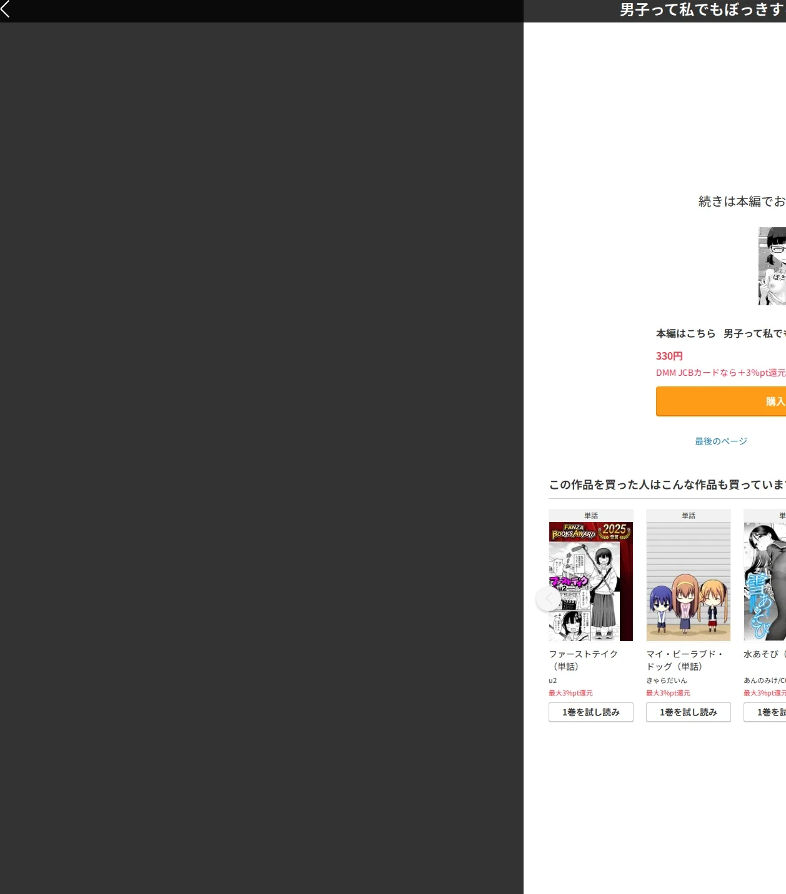786x894 pixels.
Task: Click the back arrow icon in top bar
Action: pos(6,9)
